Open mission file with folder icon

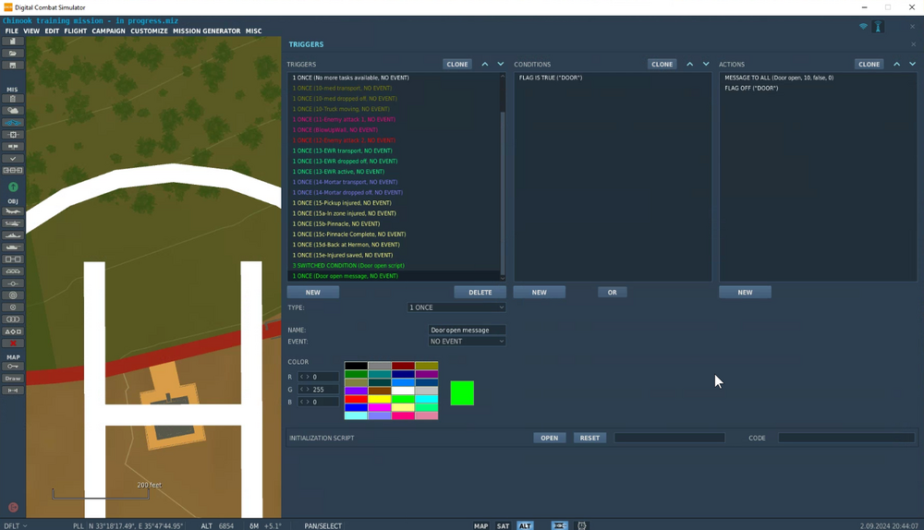12,53
